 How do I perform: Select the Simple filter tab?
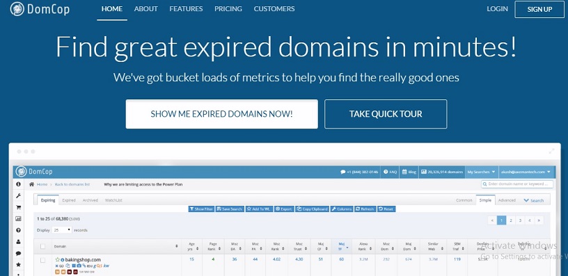coord(485,200)
